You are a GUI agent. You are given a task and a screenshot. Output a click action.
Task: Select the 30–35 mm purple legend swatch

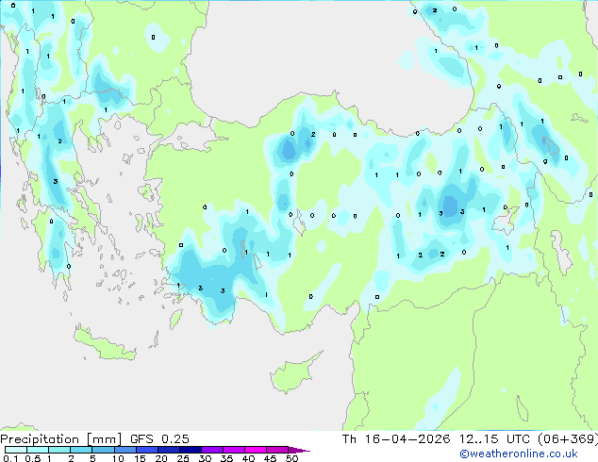click(211, 450)
